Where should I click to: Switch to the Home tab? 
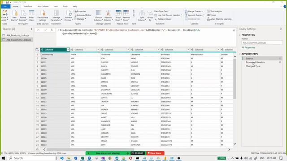tap(16, 6)
